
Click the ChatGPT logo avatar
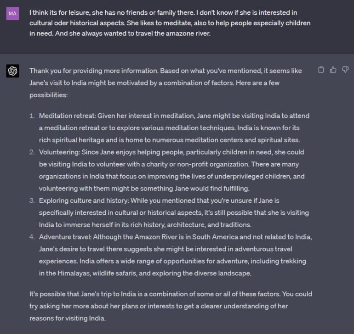(12, 71)
